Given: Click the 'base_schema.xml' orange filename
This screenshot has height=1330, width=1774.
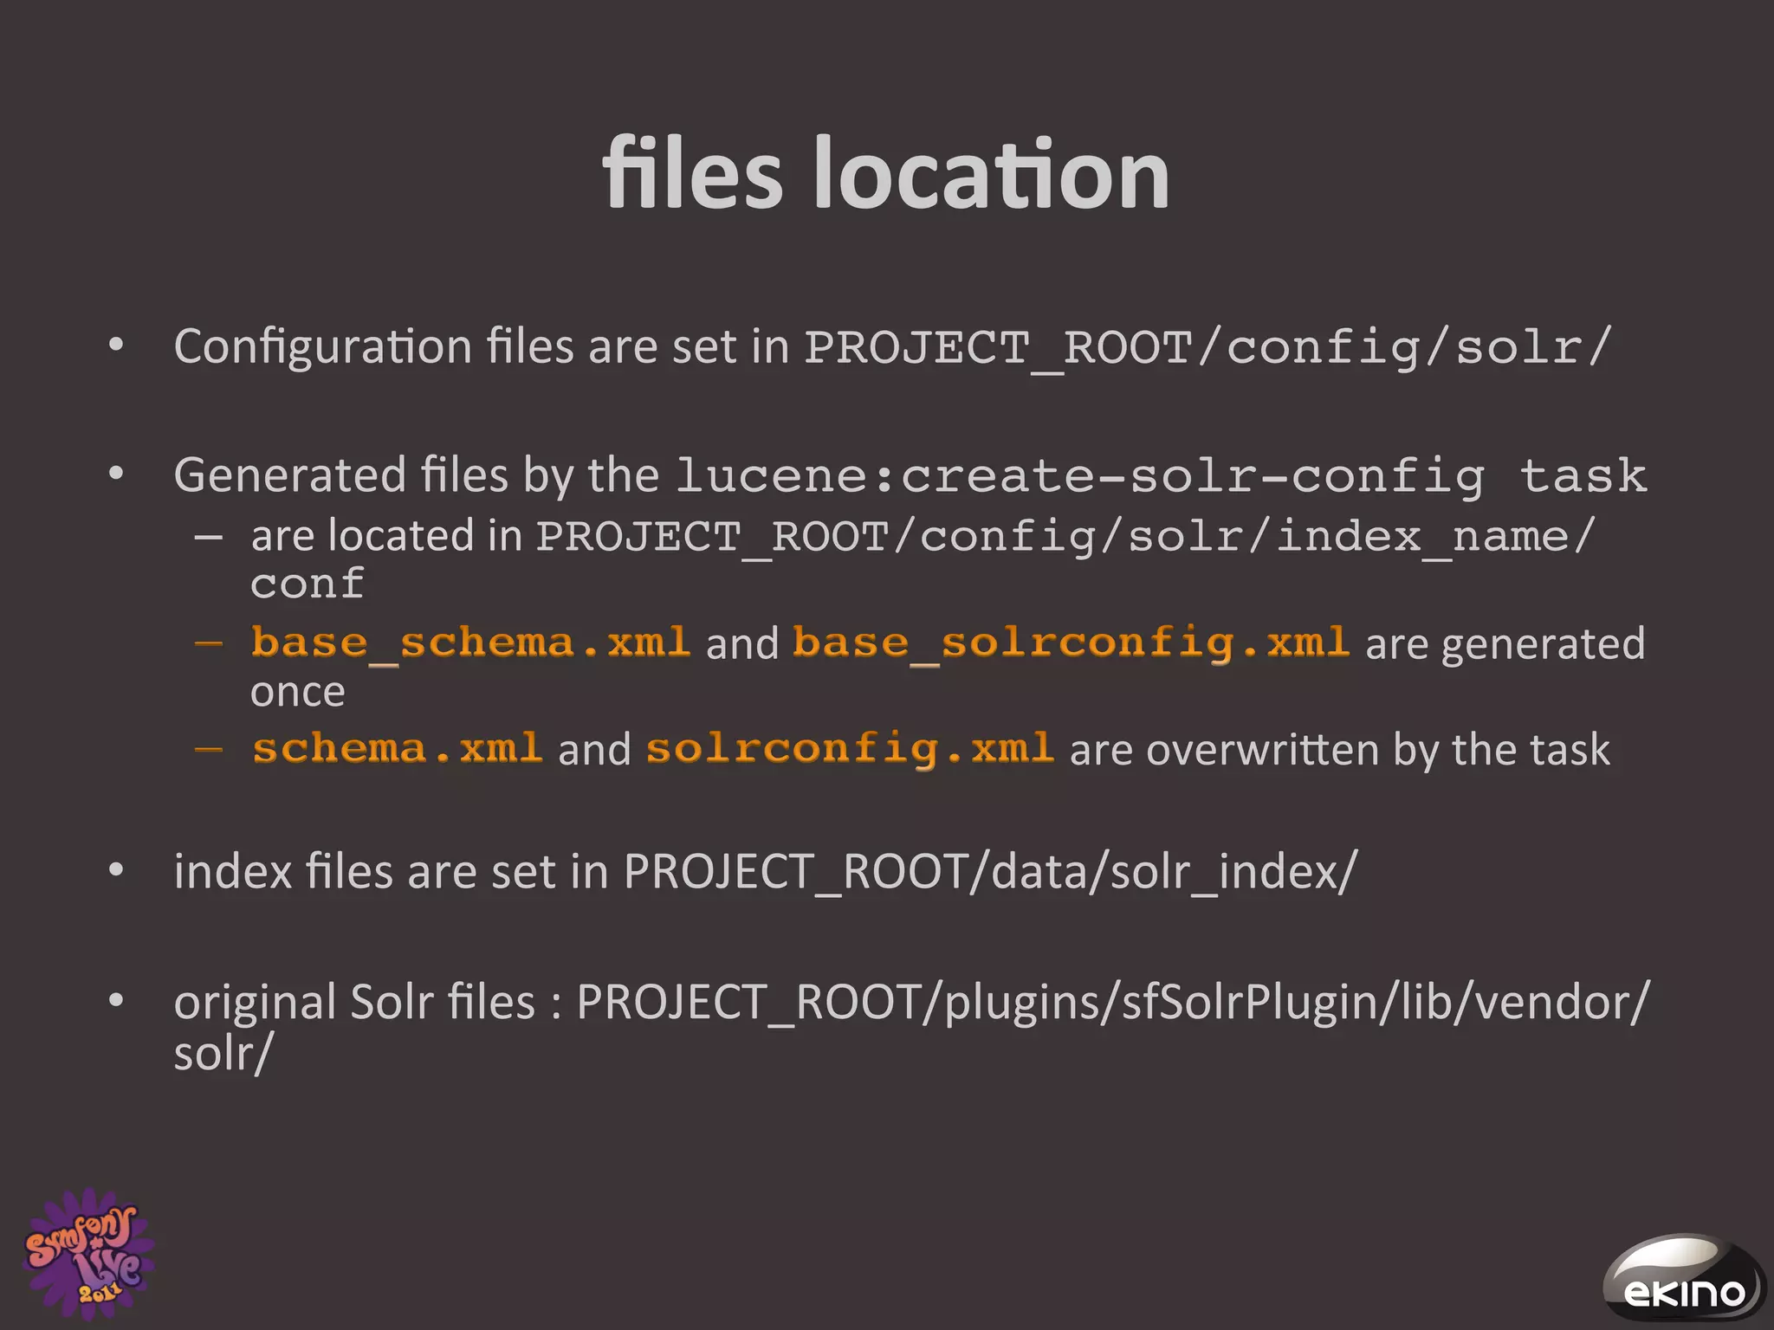Looking at the screenshot, I should (x=470, y=643).
